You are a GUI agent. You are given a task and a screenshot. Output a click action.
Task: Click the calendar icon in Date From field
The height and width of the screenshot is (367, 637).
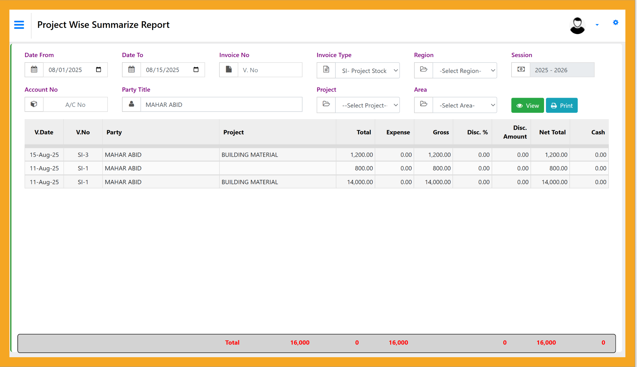coord(34,70)
